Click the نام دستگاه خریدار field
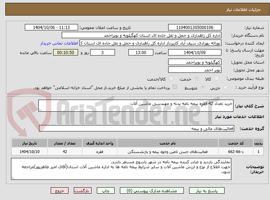Viewport: 270px width, 200px height. pos(141,35)
